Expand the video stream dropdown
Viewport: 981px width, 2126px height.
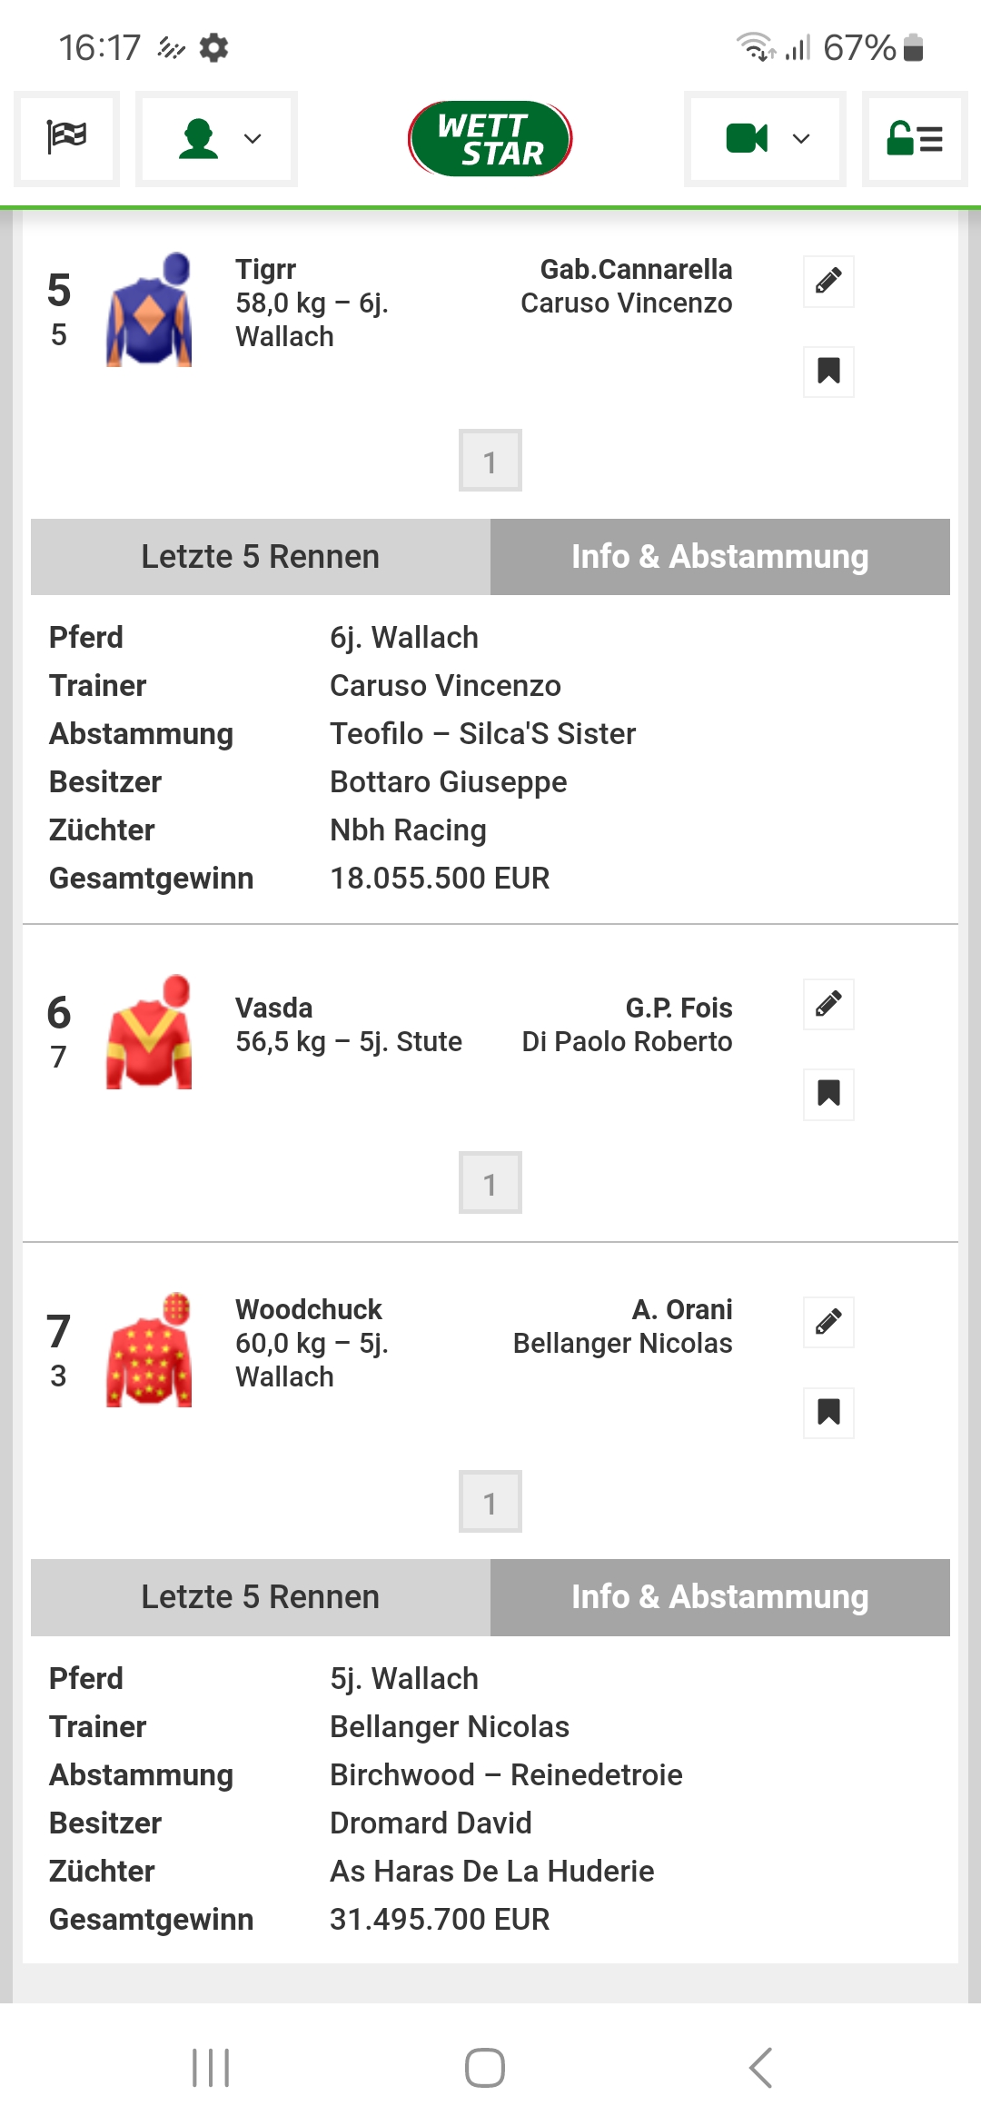tap(765, 139)
